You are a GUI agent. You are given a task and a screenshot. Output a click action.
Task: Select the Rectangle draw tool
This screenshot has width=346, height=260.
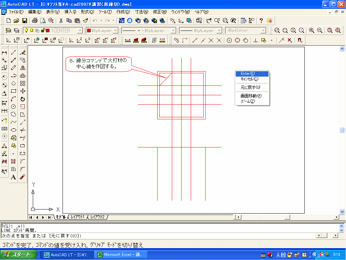(x=14, y=91)
